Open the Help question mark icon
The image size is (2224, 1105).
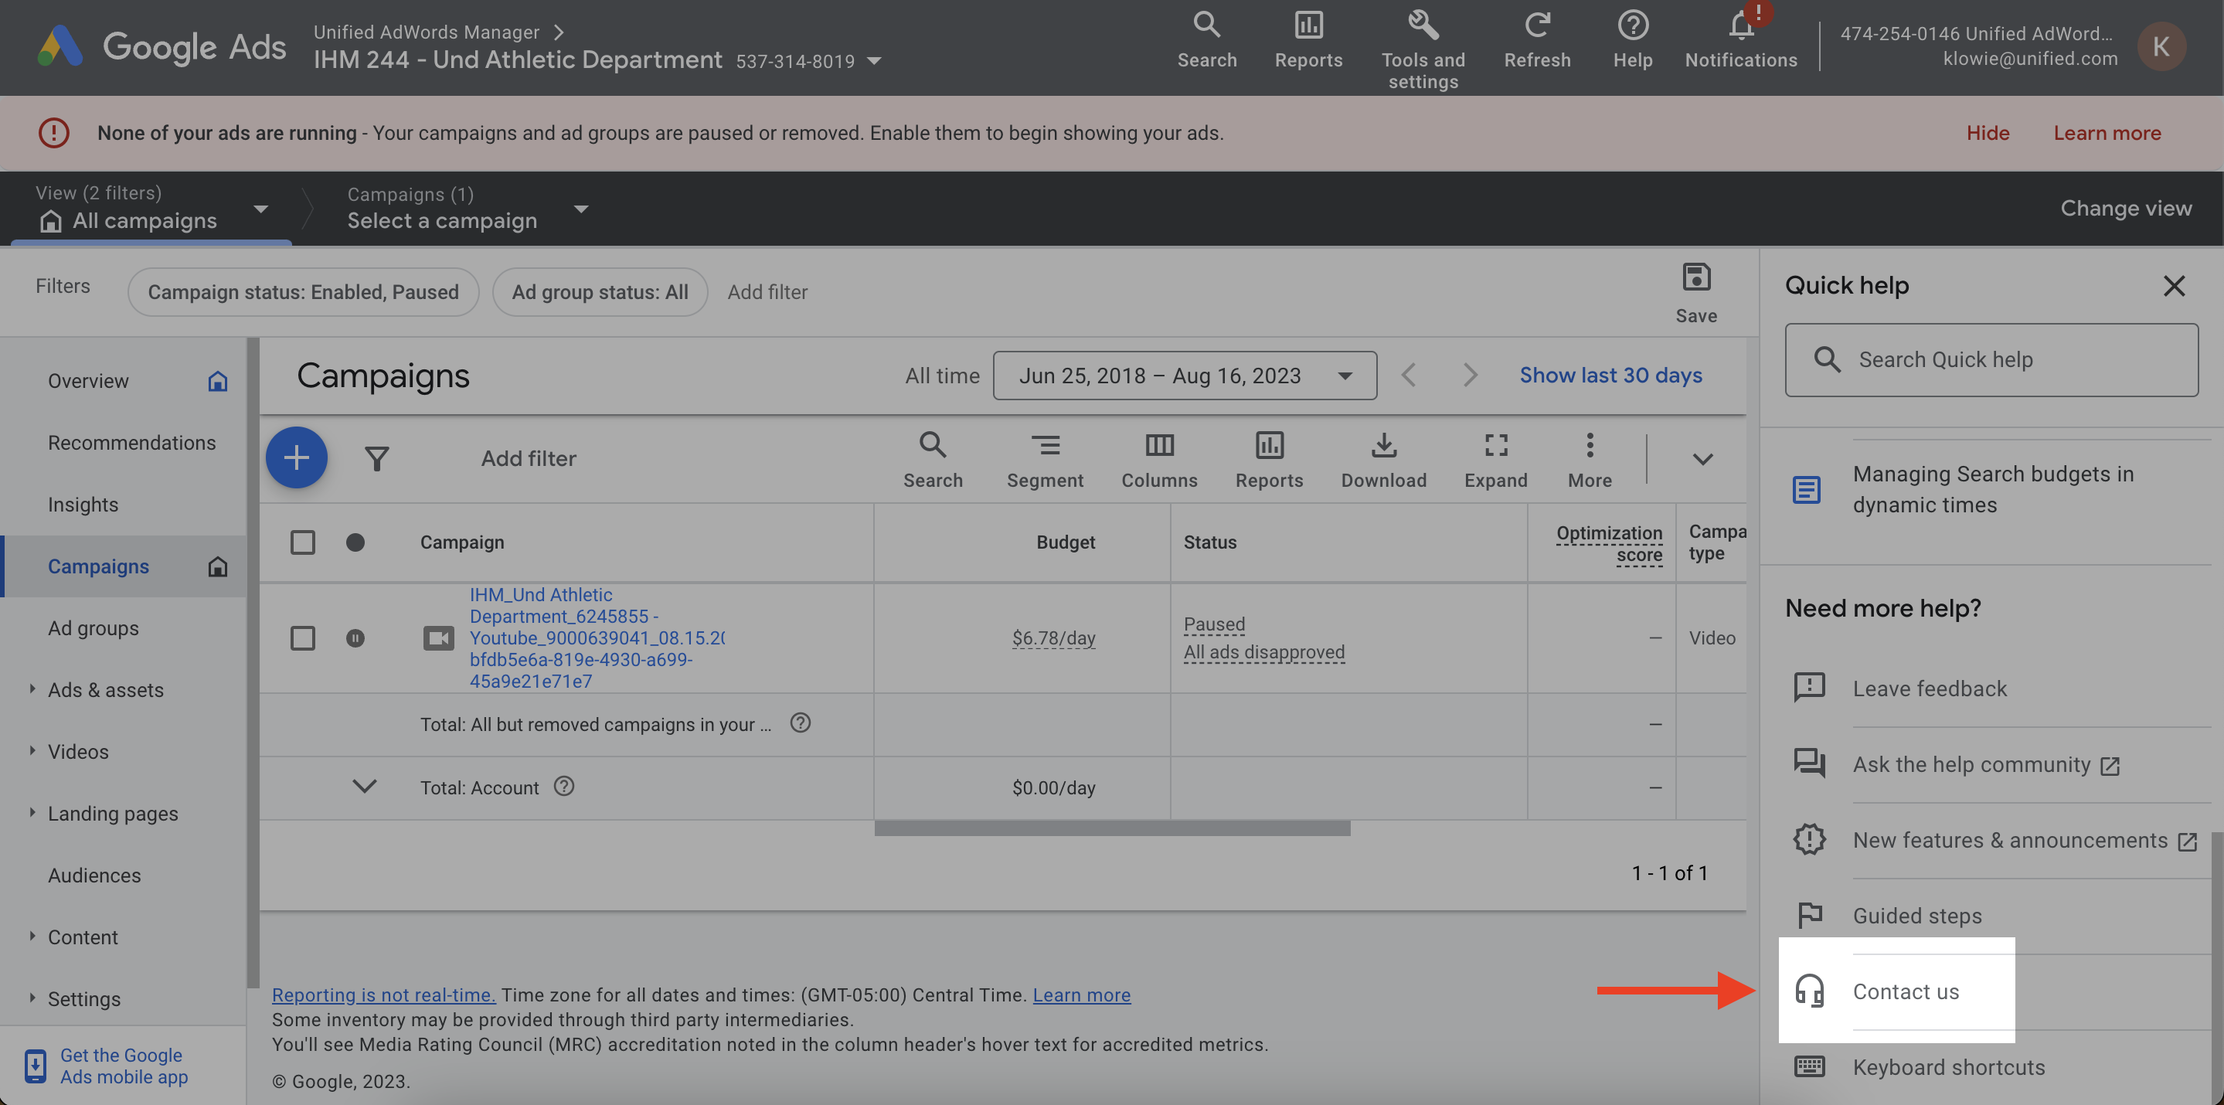1632,39
